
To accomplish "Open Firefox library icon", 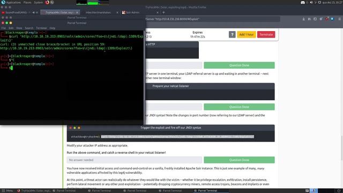I will coord(309,19).
